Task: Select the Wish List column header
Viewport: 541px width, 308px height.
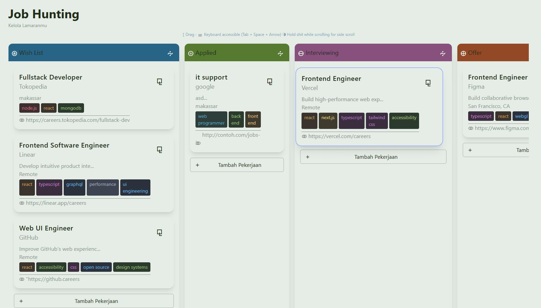Action: (94, 52)
